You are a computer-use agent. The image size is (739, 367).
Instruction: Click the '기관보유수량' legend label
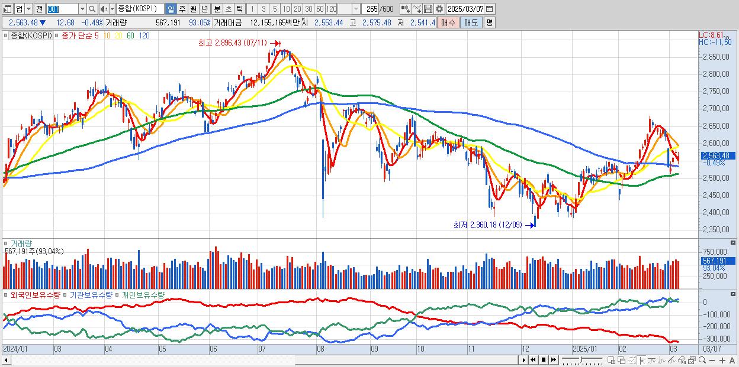tap(91, 294)
